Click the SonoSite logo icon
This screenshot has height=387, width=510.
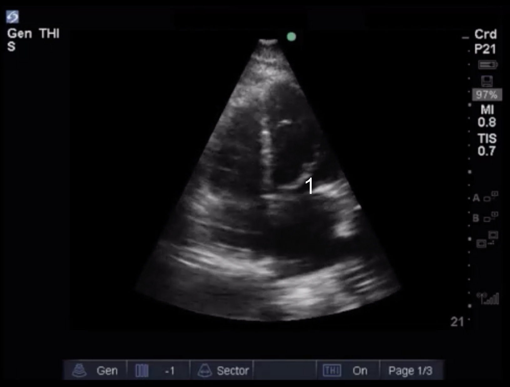13,17
